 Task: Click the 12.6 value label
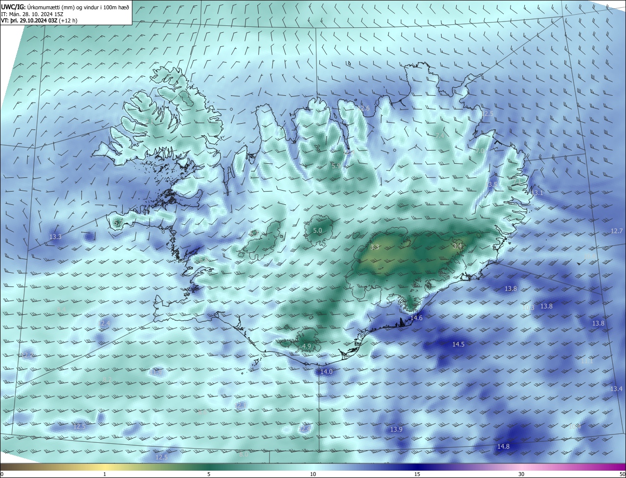pos(364,108)
